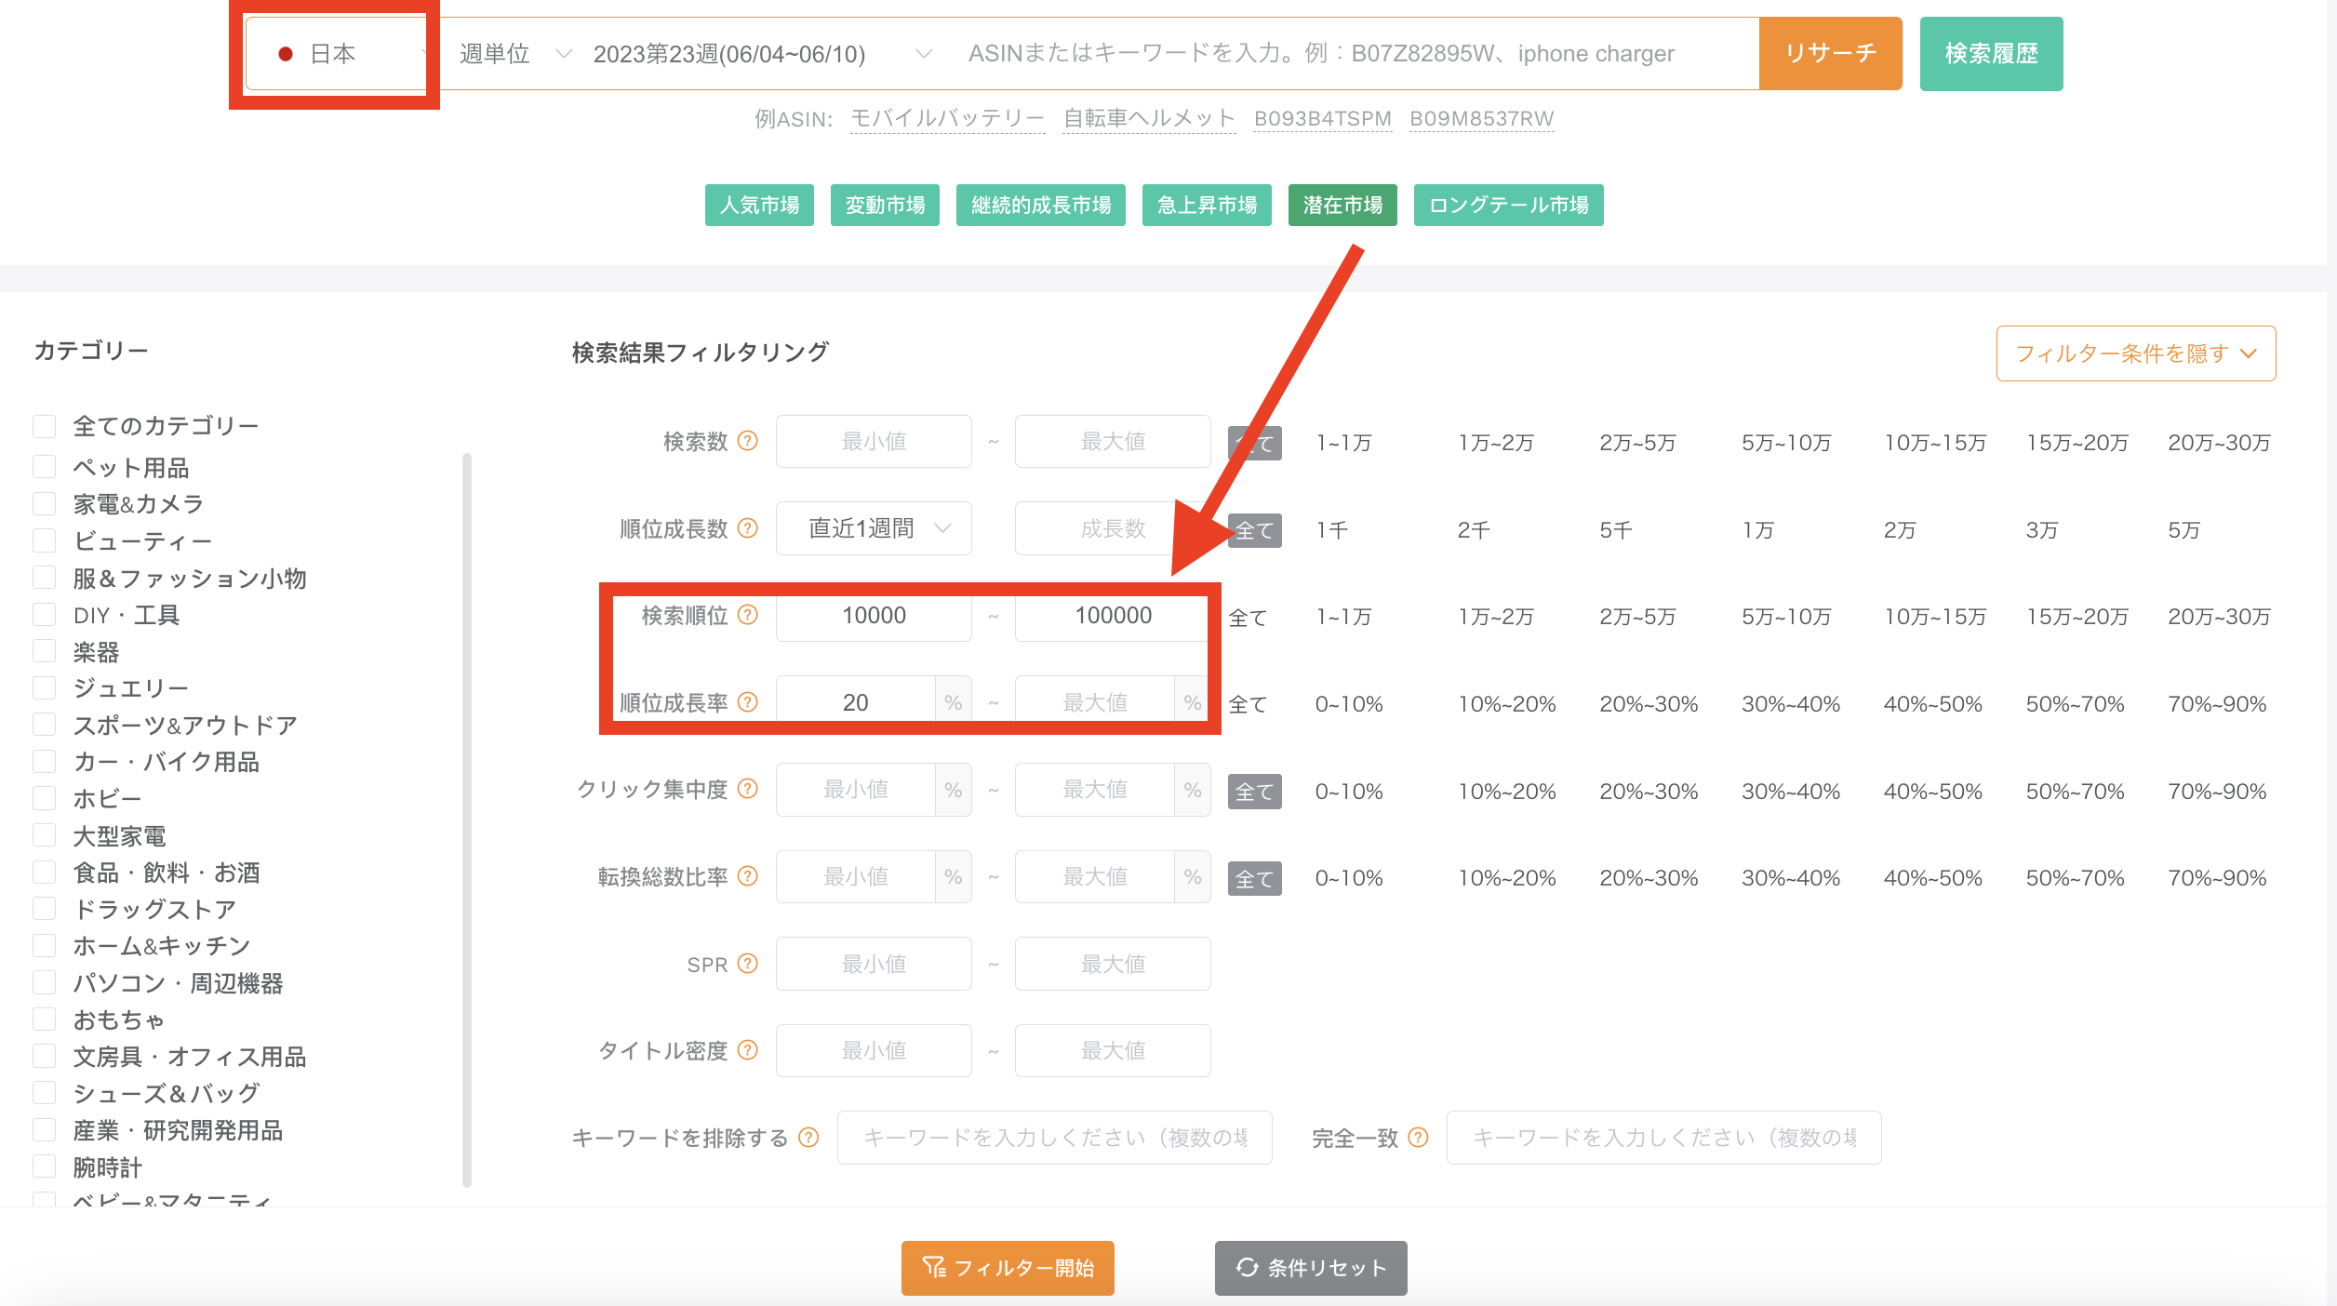This screenshot has height=1306, width=2337.
Task: Click help icon next to 転換総数比率
Action: [x=748, y=876]
